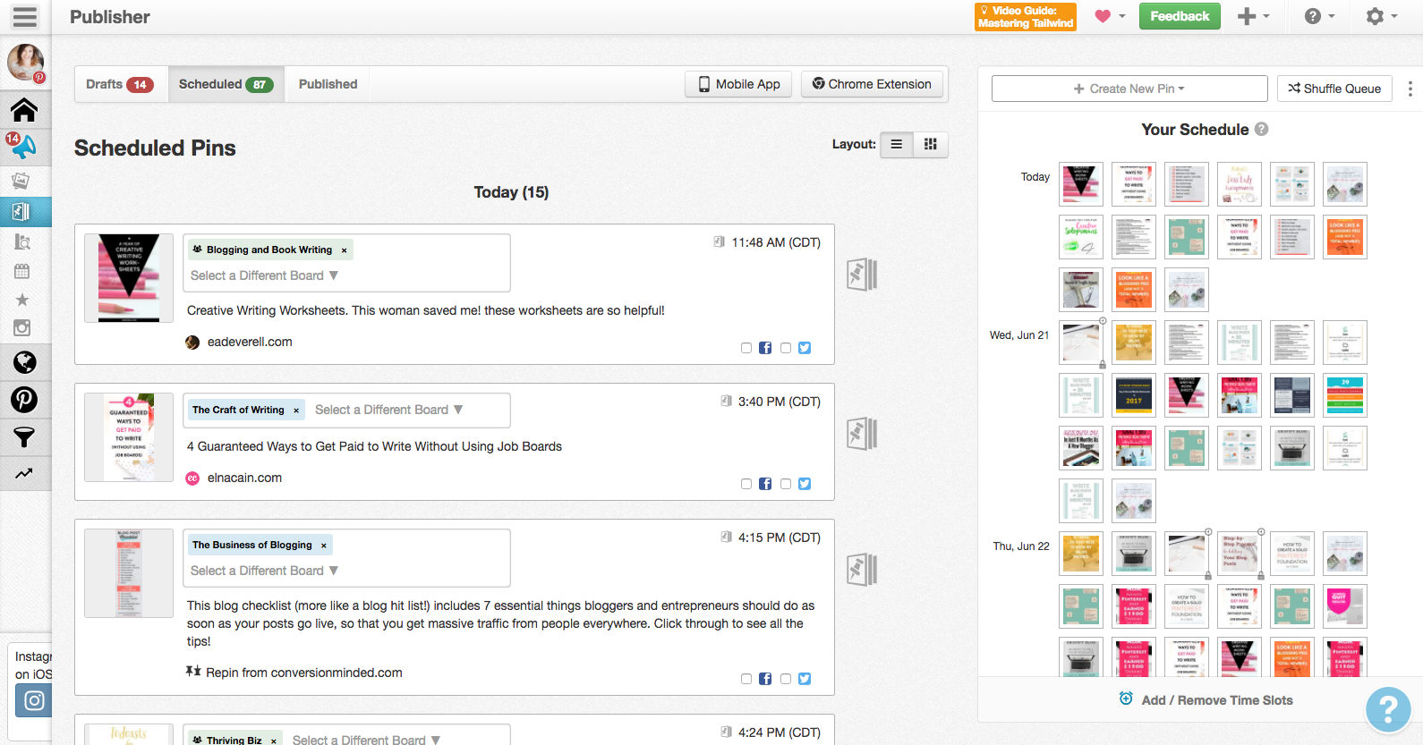Screen dimensions: 1423x745
Task: Open the Instagram sidebar icon
Action: tap(22, 328)
